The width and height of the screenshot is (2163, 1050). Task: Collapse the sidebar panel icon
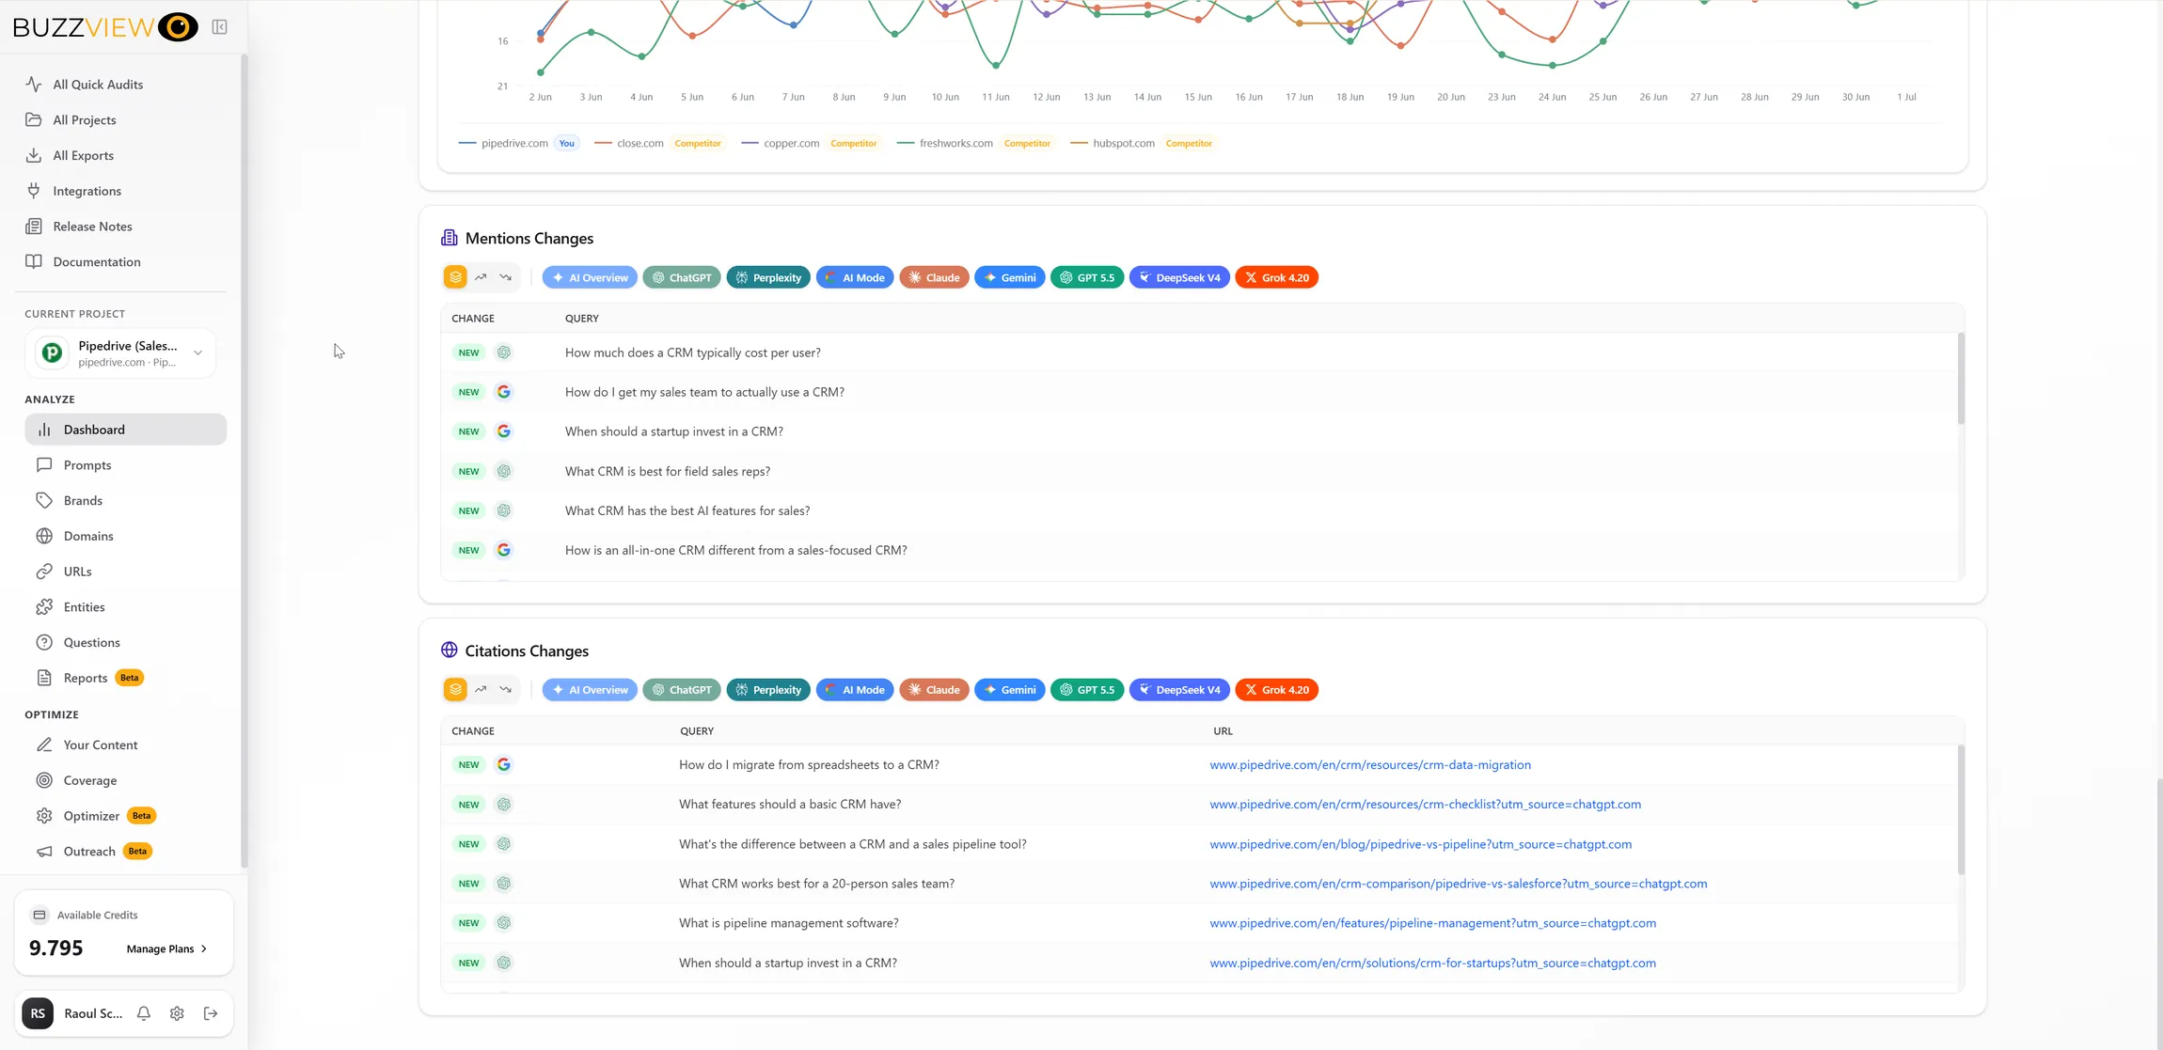coord(219,27)
